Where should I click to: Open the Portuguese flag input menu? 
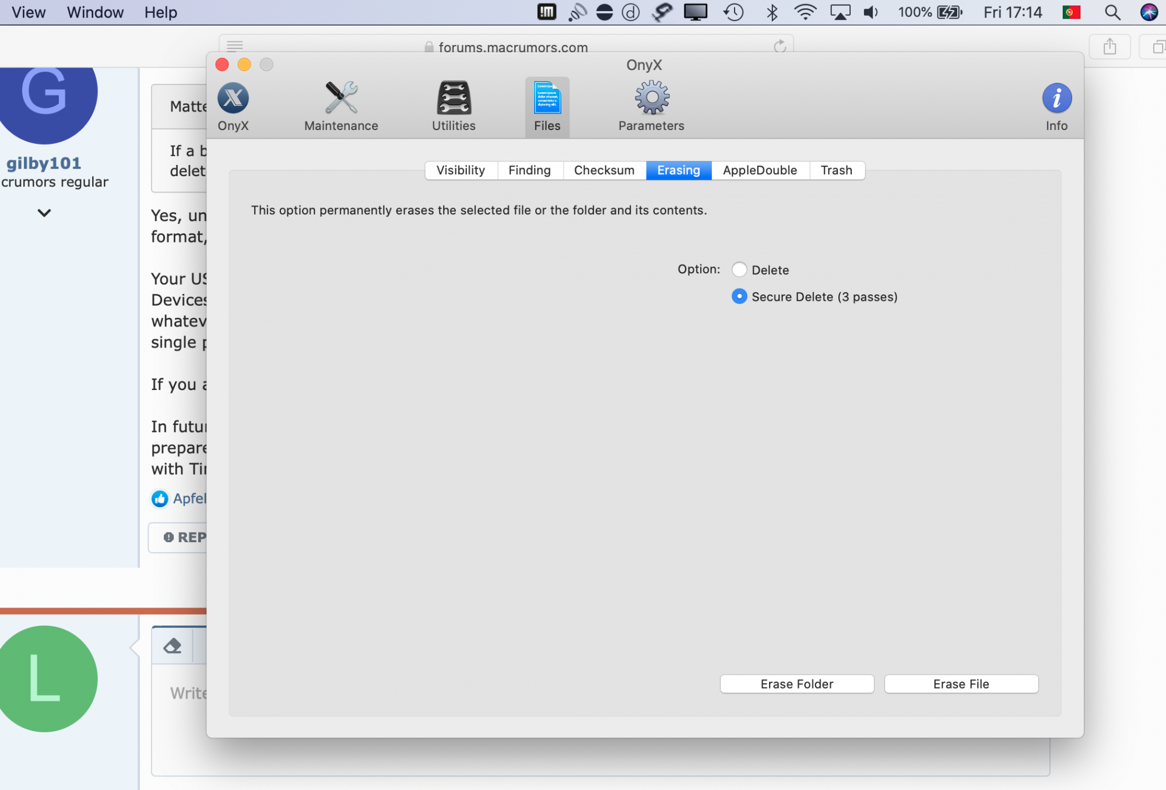[x=1072, y=12]
